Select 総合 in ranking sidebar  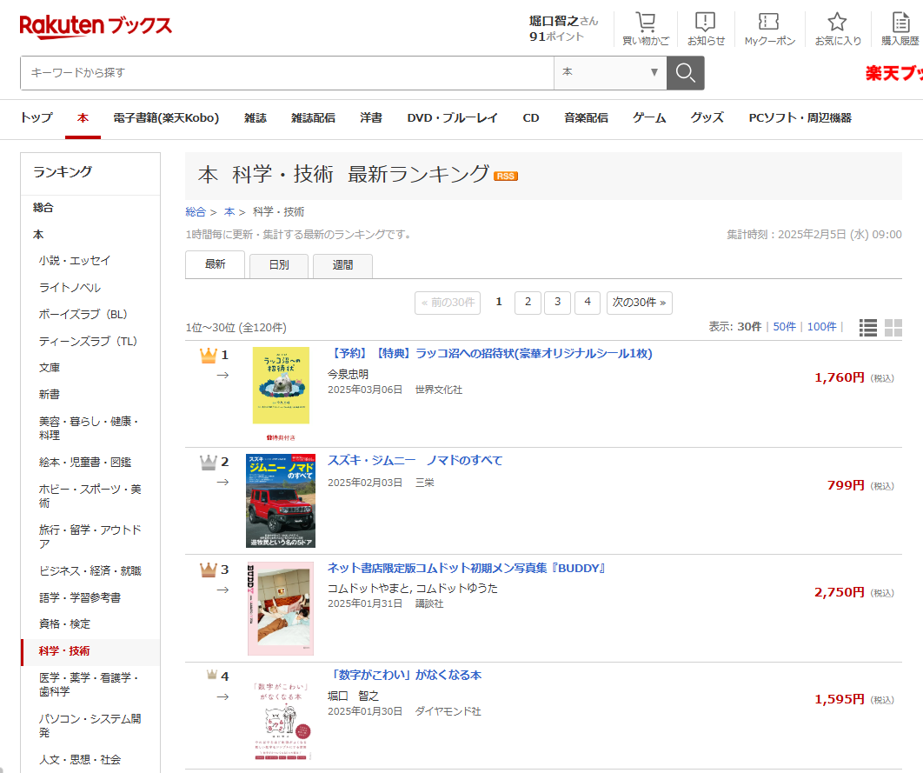[43, 208]
